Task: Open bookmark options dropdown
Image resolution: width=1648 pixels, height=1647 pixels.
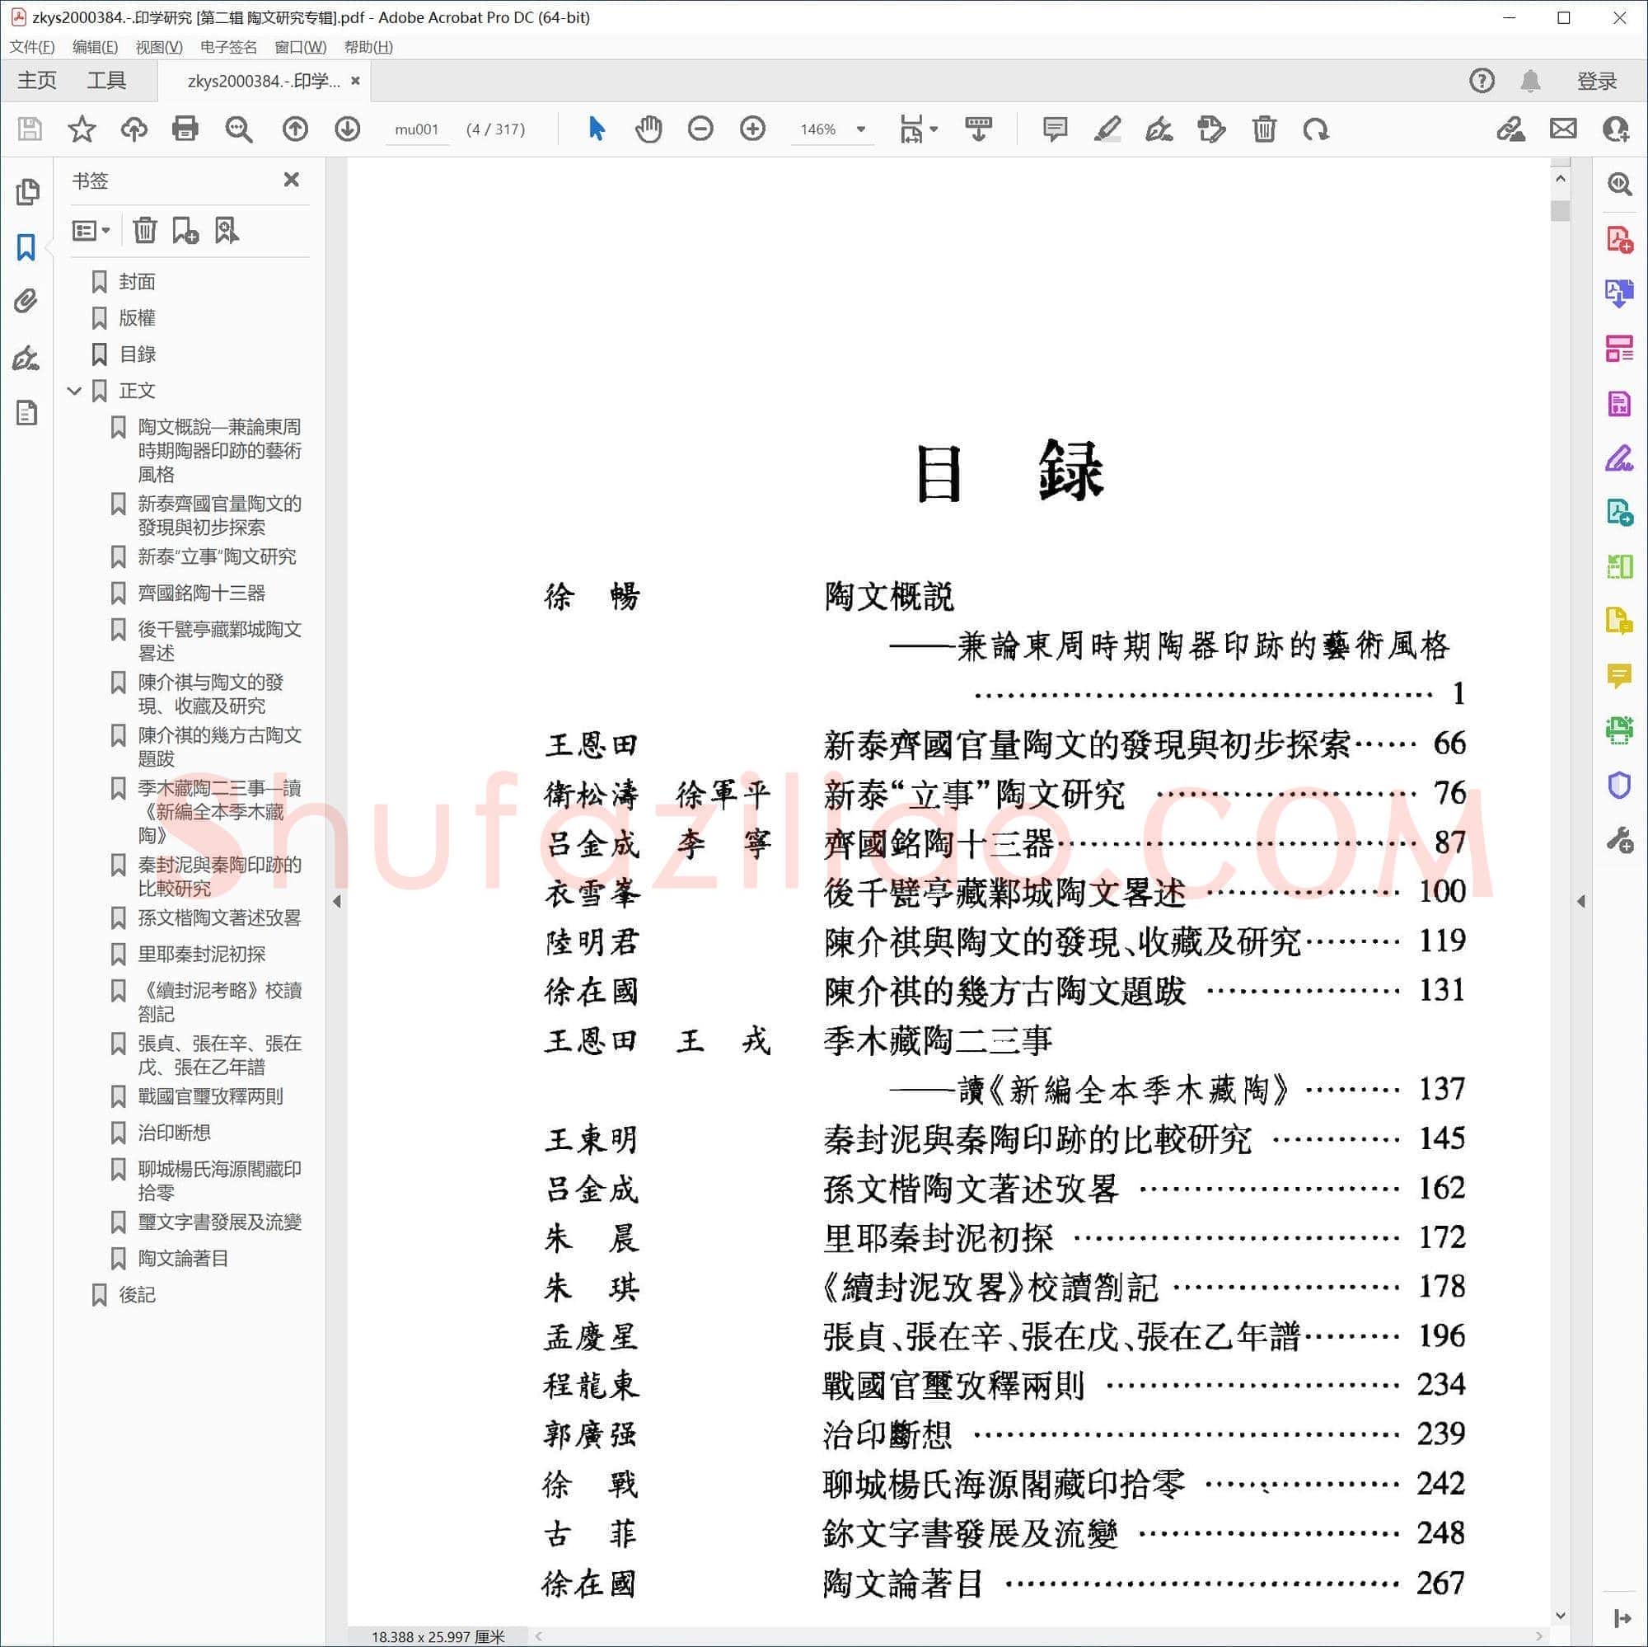Action: 91,231
